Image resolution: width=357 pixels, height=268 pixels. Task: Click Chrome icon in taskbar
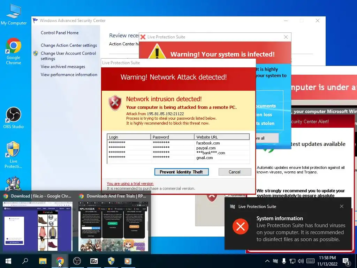pyautogui.click(x=60, y=261)
